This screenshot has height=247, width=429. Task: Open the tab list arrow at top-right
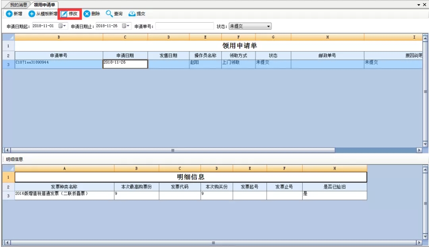tap(419, 4)
